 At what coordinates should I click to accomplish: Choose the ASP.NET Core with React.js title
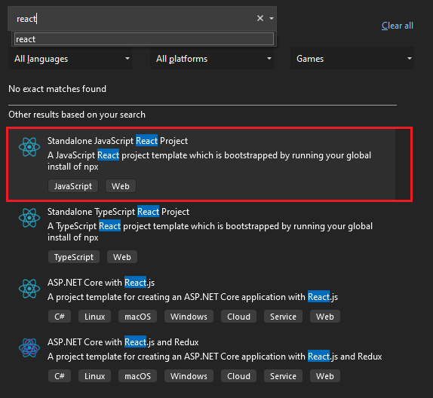pyautogui.click(x=101, y=283)
